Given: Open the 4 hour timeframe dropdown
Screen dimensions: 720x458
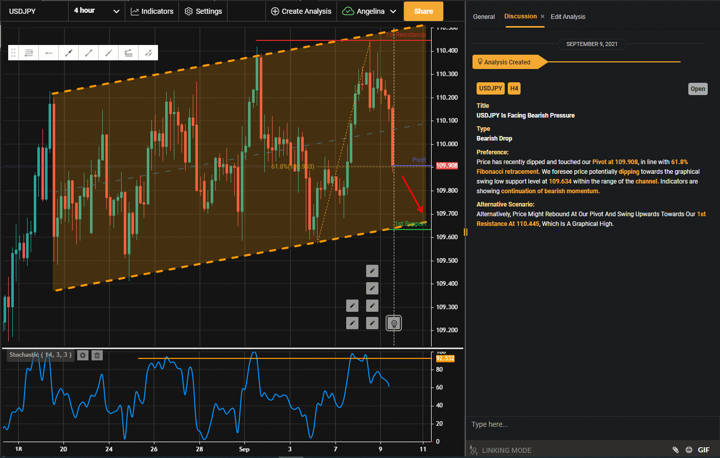Looking at the screenshot, I should [x=97, y=11].
